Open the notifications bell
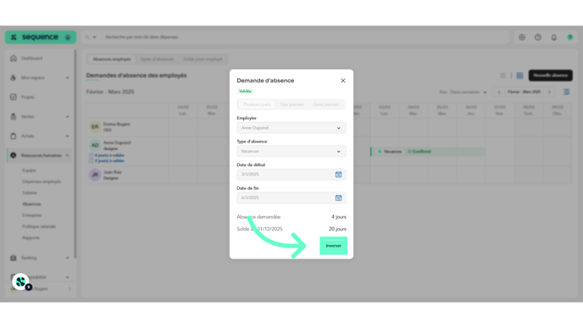583x328 pixels. tap(554, 37)
